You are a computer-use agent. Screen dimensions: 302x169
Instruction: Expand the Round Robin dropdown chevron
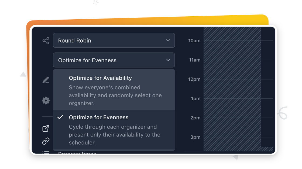[168, 41]
